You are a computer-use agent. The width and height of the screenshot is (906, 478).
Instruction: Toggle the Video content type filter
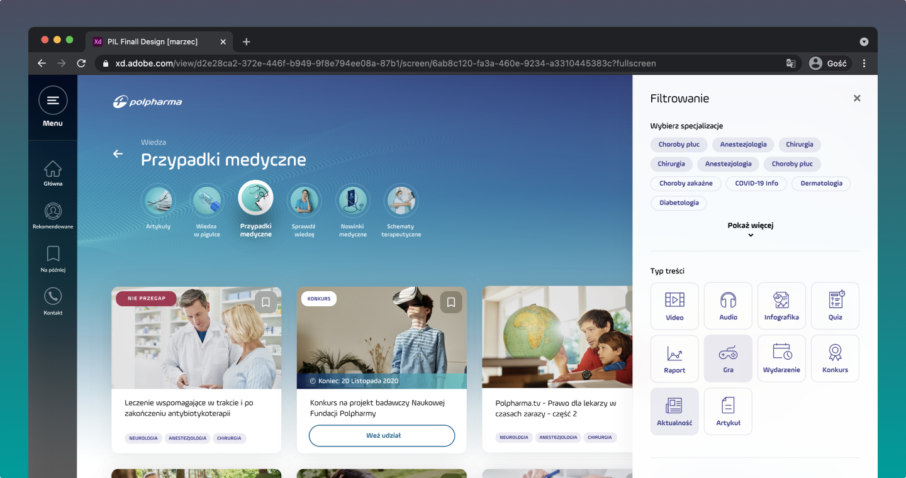[674, 306]
